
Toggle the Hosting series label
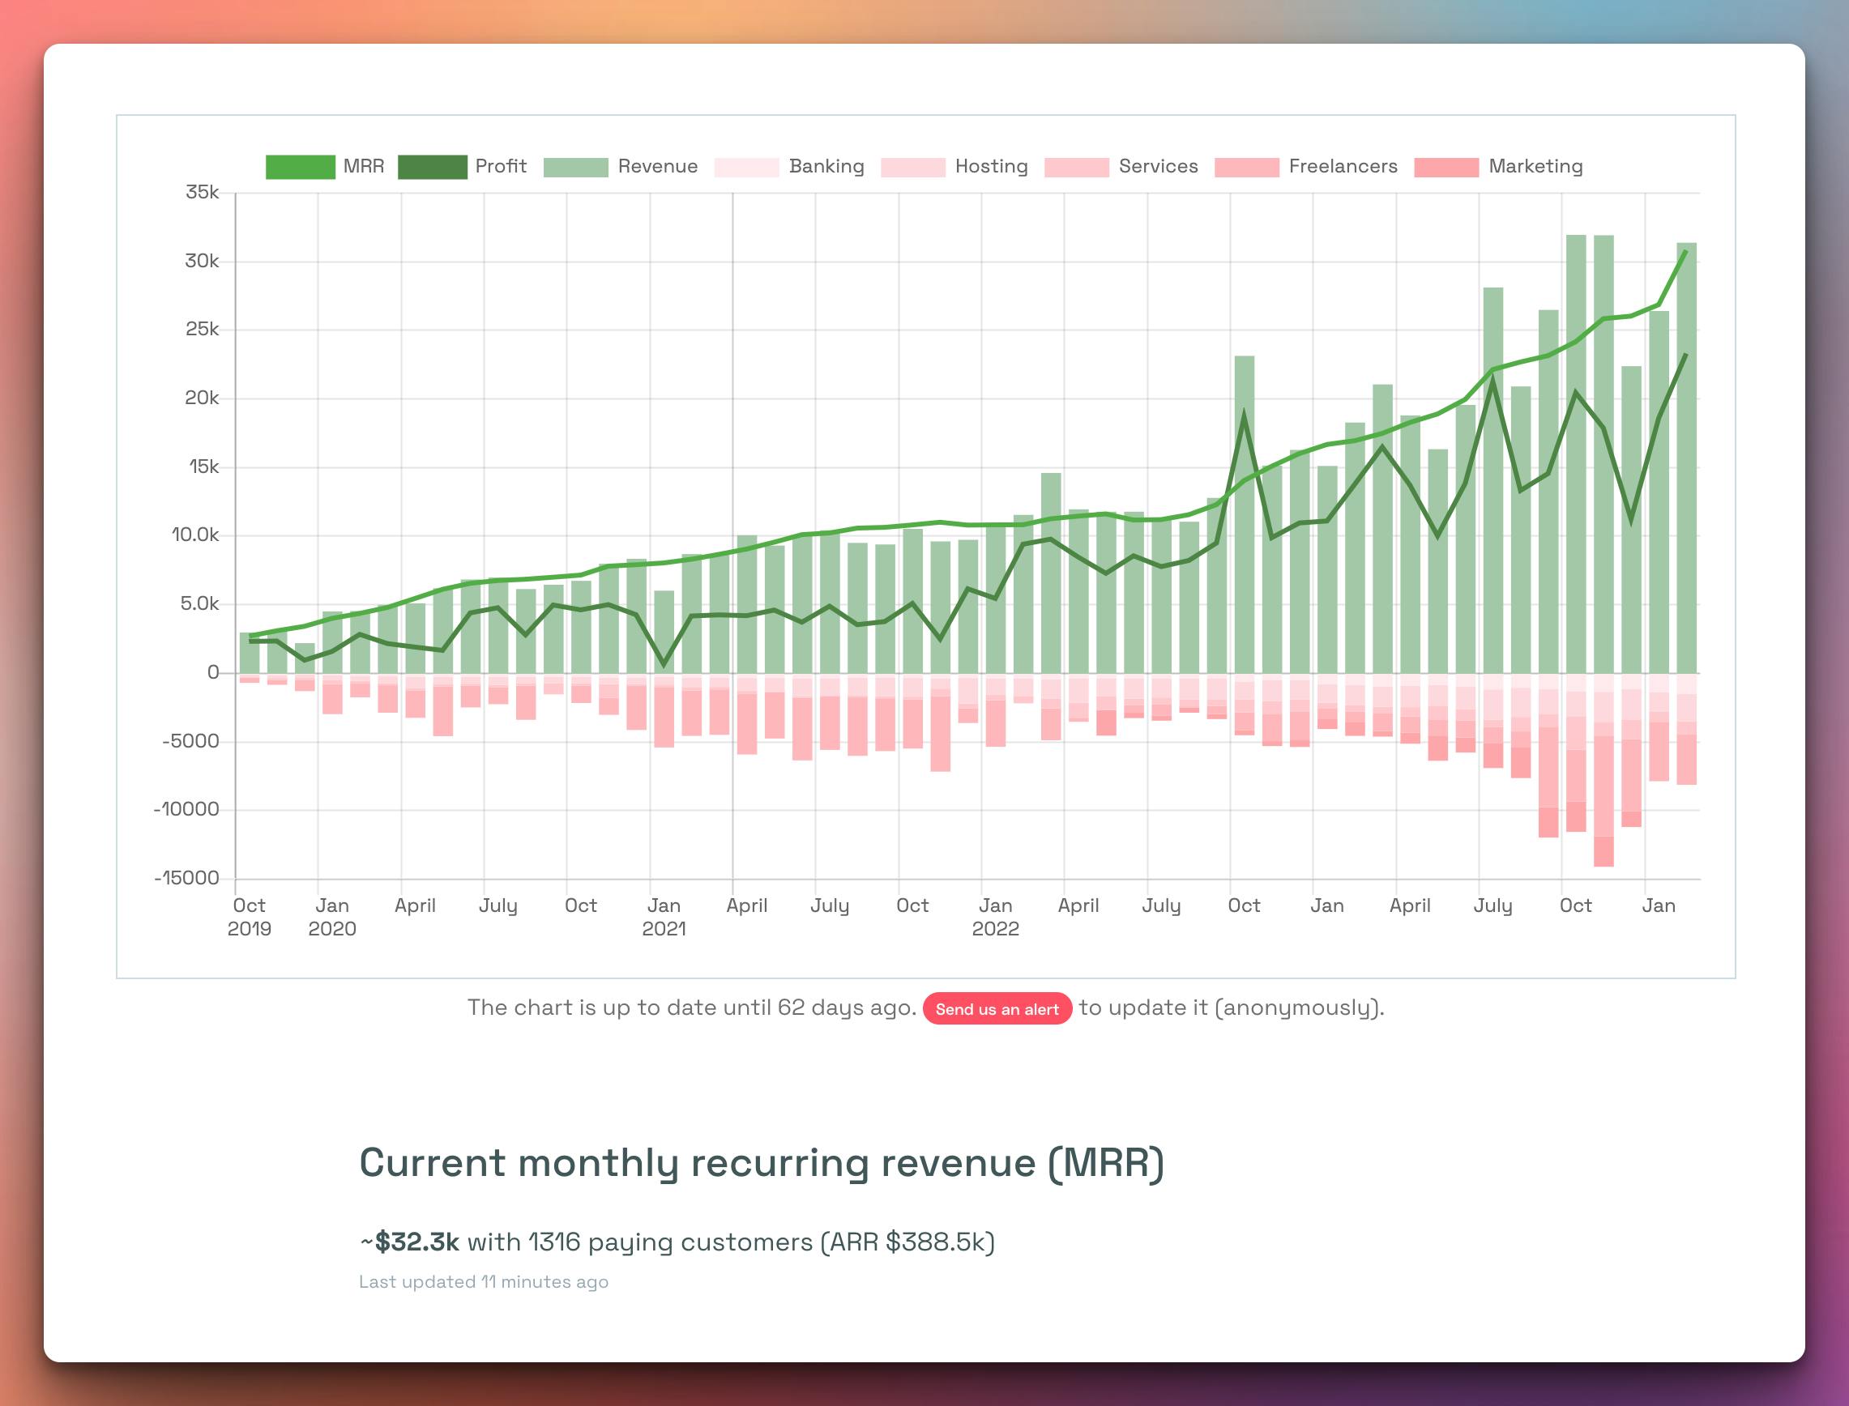992,167
